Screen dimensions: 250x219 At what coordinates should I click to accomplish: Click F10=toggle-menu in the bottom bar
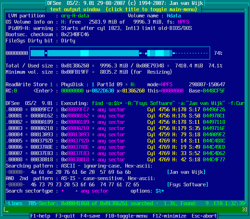pos(126,216)
